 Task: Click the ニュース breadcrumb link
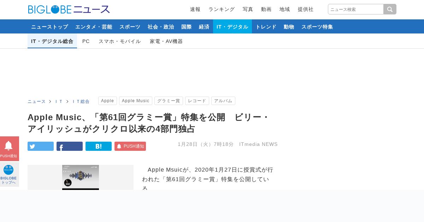tap(37, 101)
